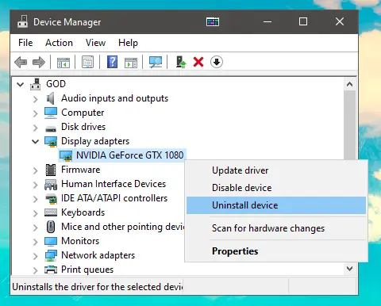Image resolution: width=381 pixels, height=306 pixels.
Task: Click the Update device driver toolbar icon
Action: (x=181, y=62)
